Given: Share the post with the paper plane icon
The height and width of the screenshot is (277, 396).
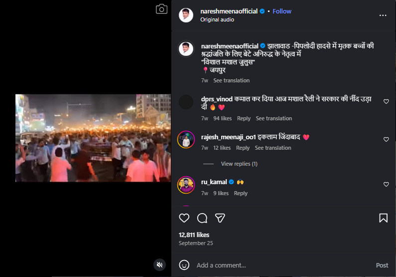Looking at the screenshot, I should tap(220, 218).
